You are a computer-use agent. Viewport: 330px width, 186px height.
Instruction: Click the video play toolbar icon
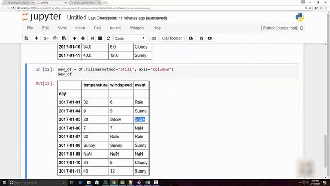click(210, 38)
